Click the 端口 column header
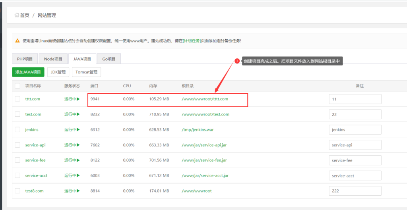The height and width of the screenshot is (210, 407). click(x=94, y=86)
